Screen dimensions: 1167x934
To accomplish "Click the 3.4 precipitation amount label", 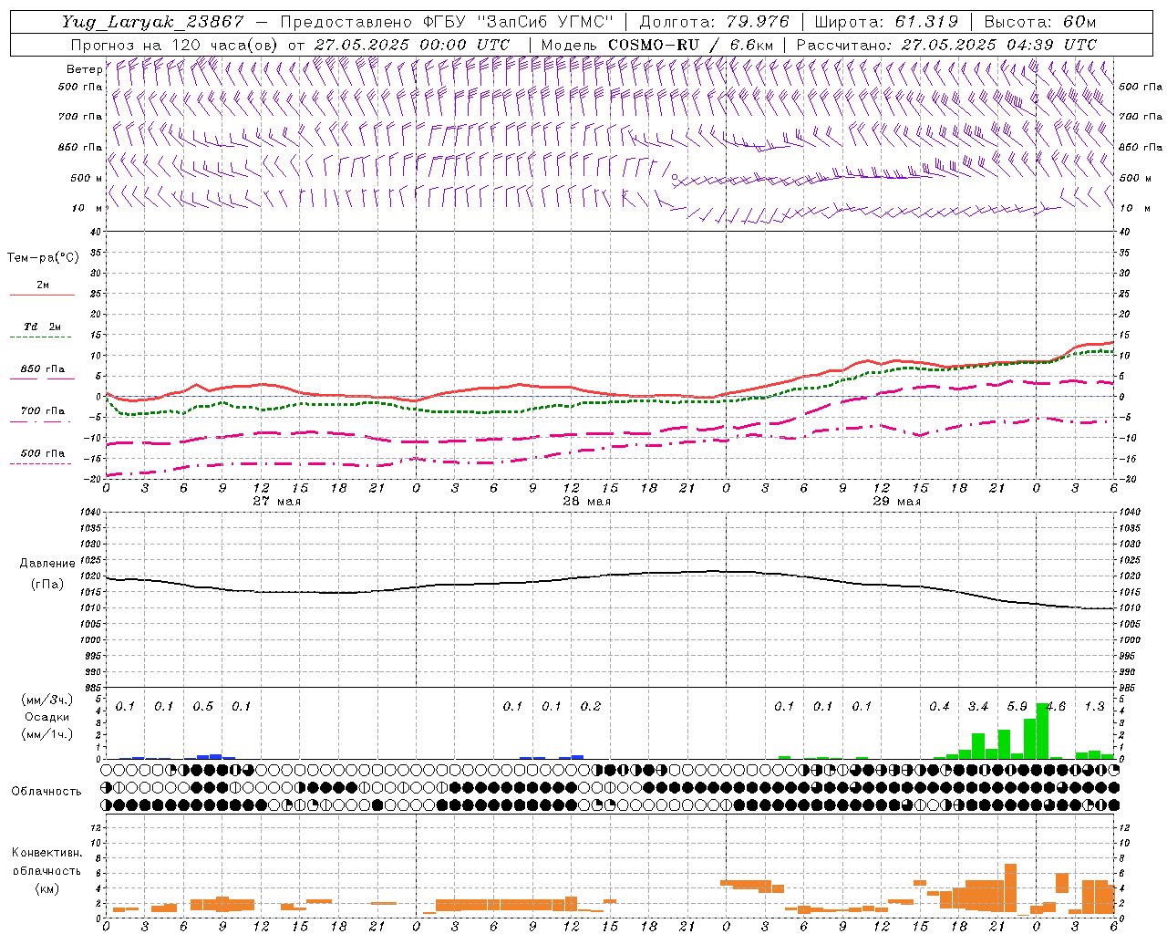I will click(977, 706).
